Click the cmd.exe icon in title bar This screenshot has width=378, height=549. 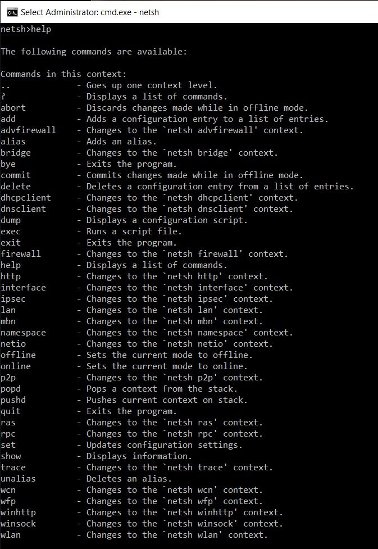[x=12, y=12]
